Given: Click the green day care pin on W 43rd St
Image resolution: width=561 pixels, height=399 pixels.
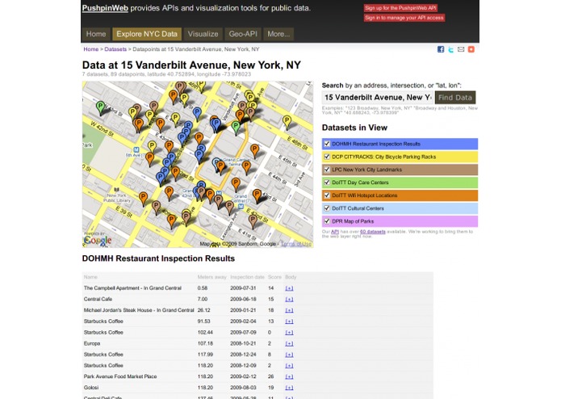Looking at the screenshot, I should [x=101, y=107].
